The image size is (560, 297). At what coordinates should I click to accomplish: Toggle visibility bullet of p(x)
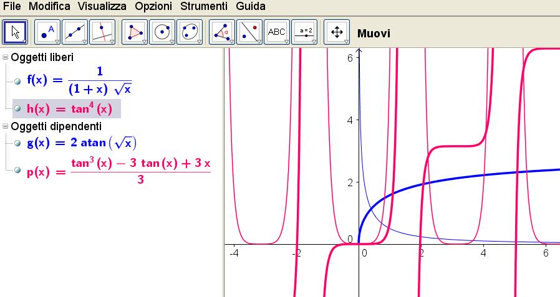[x=17, y=170]
